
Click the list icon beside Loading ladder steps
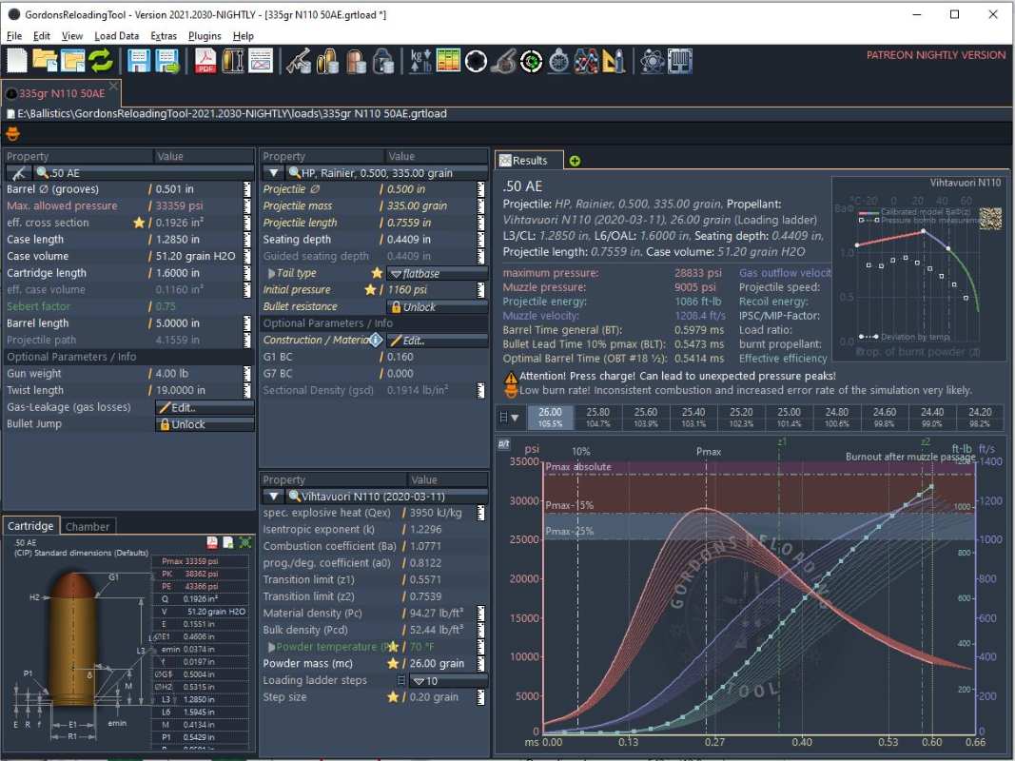[x=401, y=680]
